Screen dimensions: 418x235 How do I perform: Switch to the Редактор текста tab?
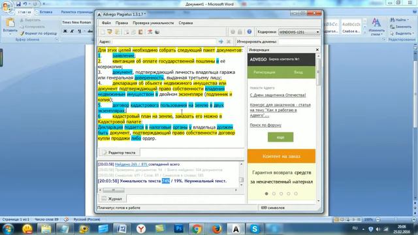pyautogui.click(x=119, y=152)
